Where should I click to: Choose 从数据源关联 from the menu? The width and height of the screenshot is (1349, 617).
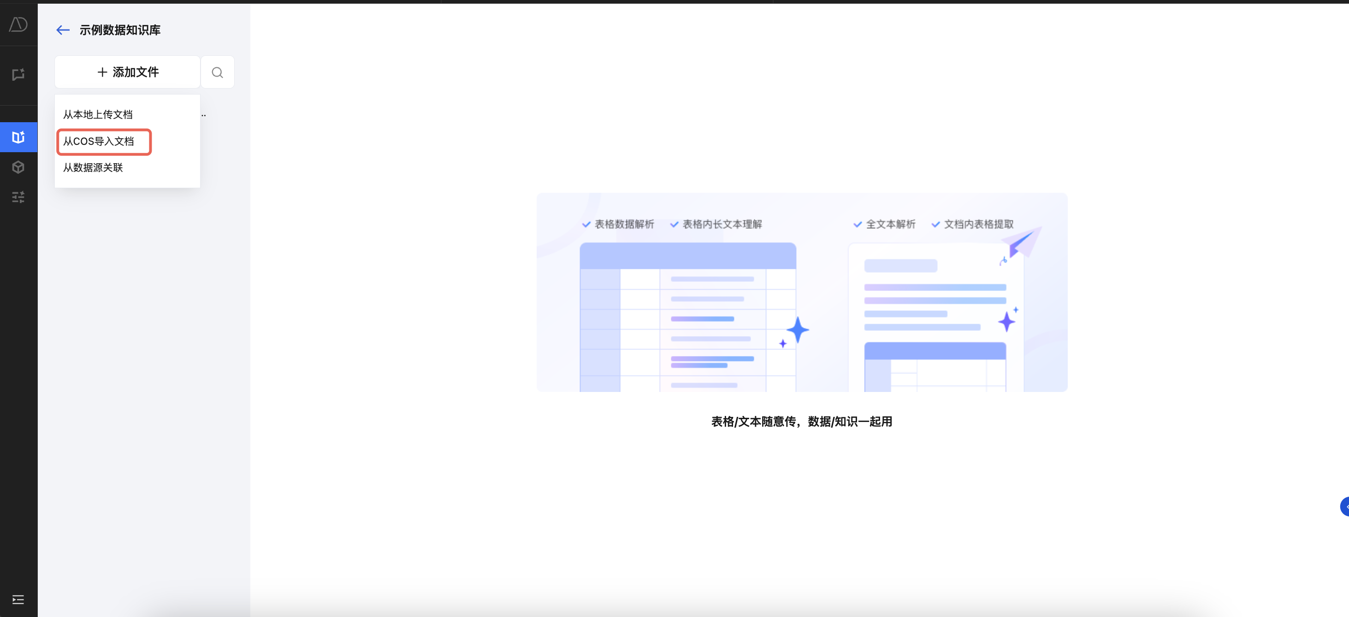93,167
